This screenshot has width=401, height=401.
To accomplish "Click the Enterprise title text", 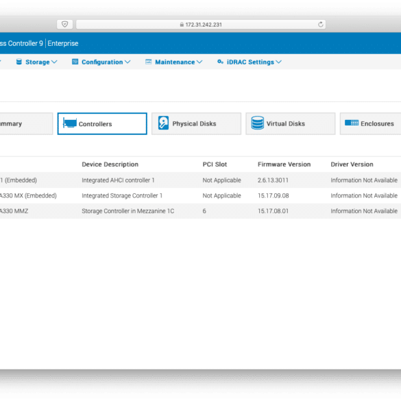I will (63, 43).
